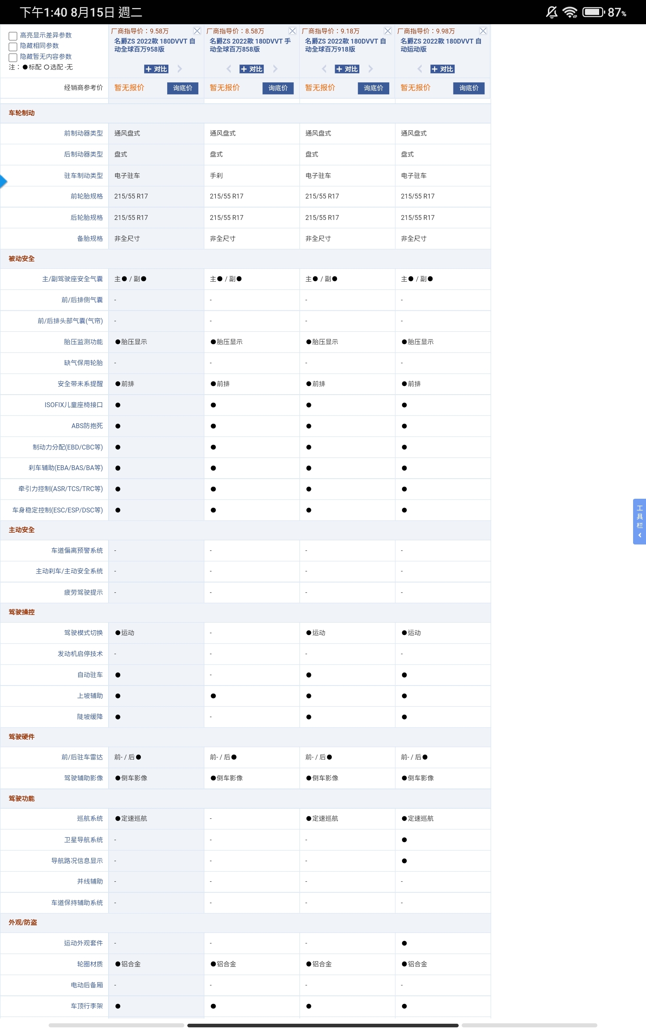
Task: Open the 名爵ZS 180DVVT 自动全球百万918版 link
Action: [x=345, y=45]
